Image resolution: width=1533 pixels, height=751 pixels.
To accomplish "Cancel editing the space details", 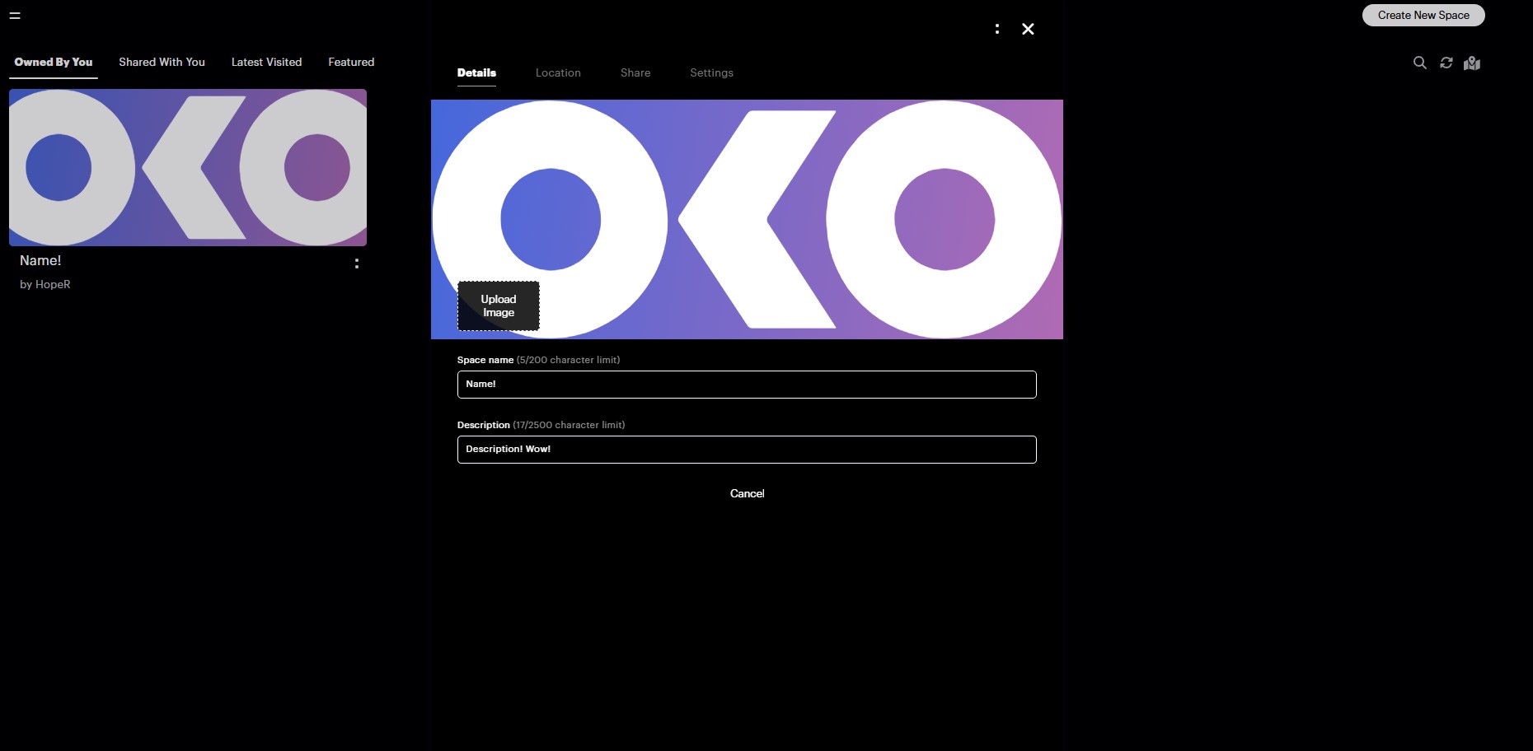I will [x=747, y=493].
